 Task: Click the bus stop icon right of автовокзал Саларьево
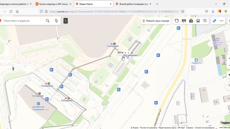(47, 99)
